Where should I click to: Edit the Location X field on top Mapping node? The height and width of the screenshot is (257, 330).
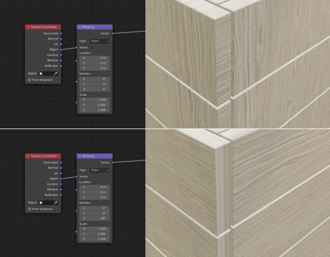(94, 59)
